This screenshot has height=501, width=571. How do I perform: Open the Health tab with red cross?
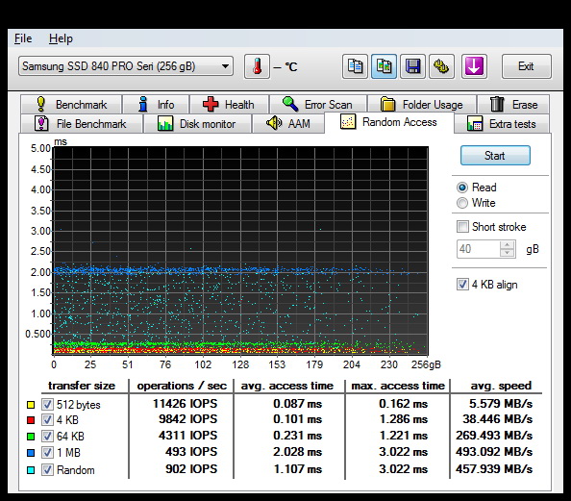(229, 105)
